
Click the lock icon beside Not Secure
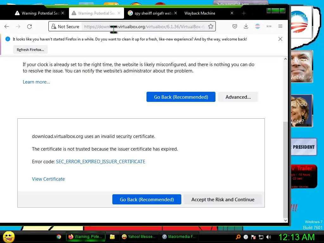[54, 27]
